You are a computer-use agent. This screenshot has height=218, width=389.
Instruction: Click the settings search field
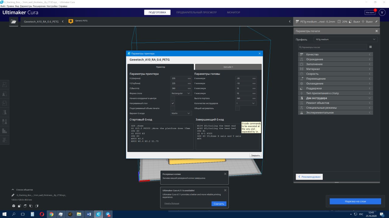coord(332,47)
